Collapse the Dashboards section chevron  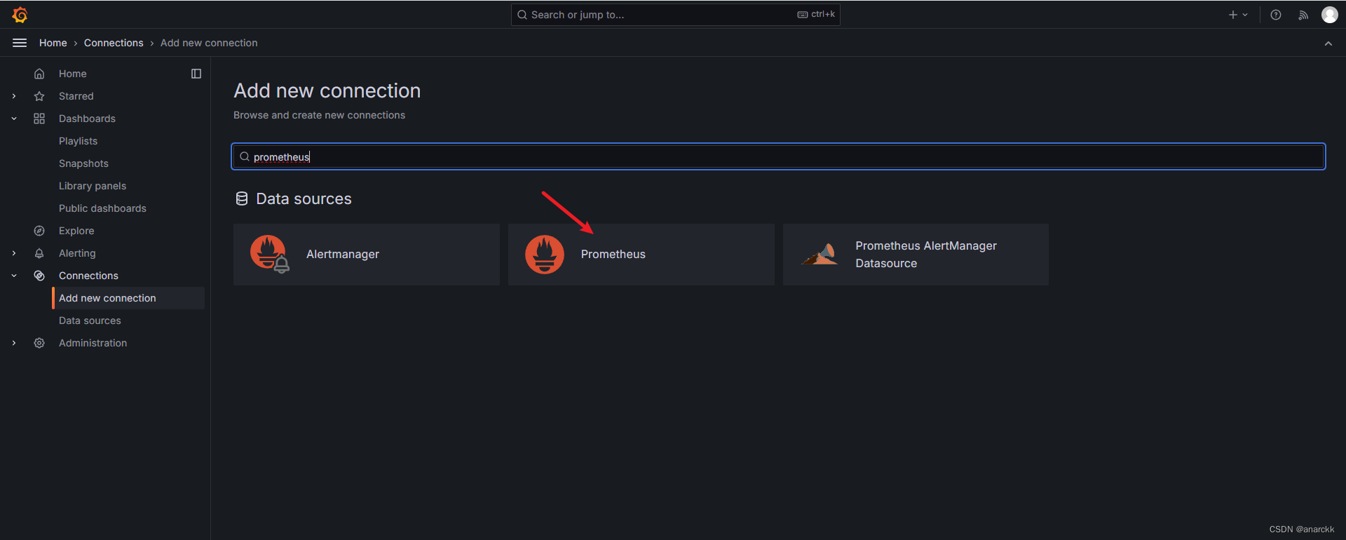[x=14, y=119]
